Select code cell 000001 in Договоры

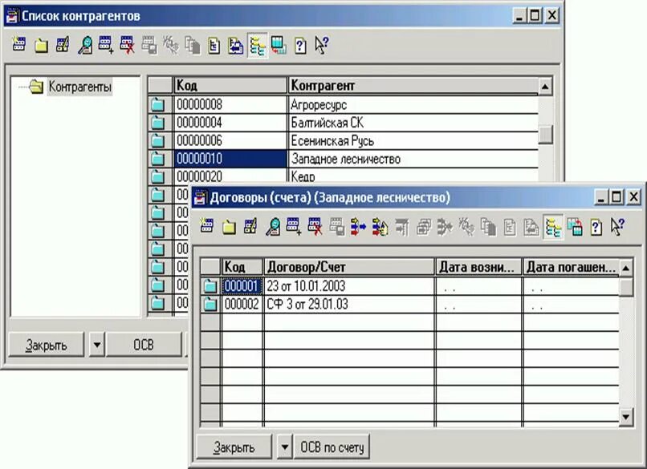pyautogui.click(x=242, y=286)
